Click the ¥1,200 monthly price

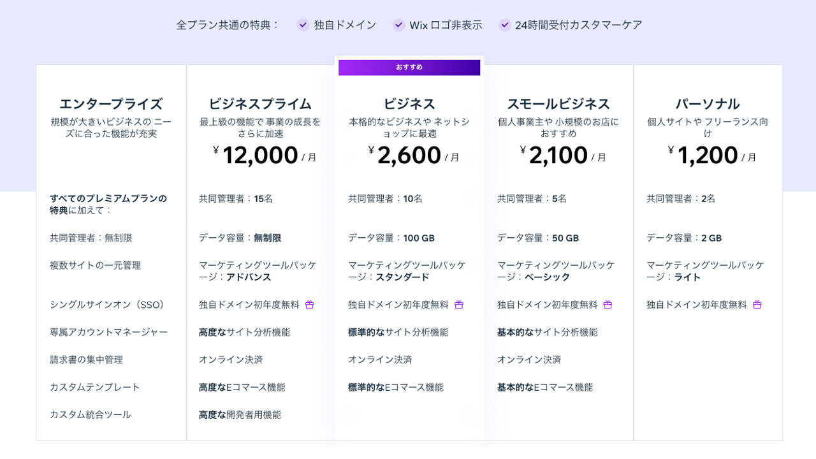point(708,155)
